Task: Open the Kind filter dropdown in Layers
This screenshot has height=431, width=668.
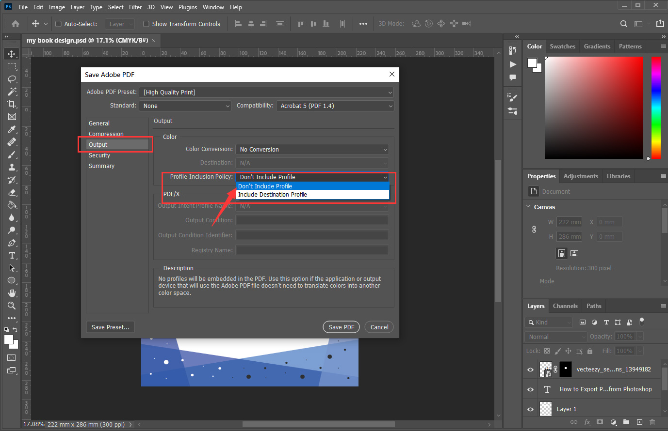Action: coord(549,322)
